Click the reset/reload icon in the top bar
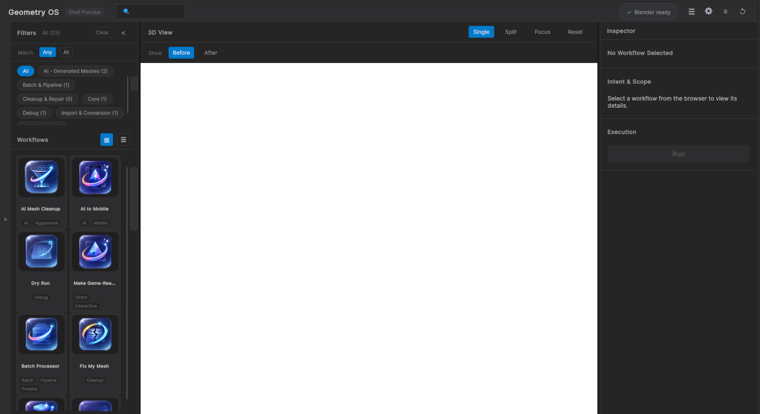 pos(742,11)
